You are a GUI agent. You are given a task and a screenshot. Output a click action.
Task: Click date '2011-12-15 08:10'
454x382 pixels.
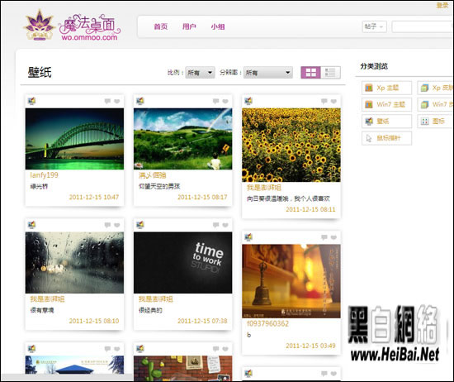point(94,321)
